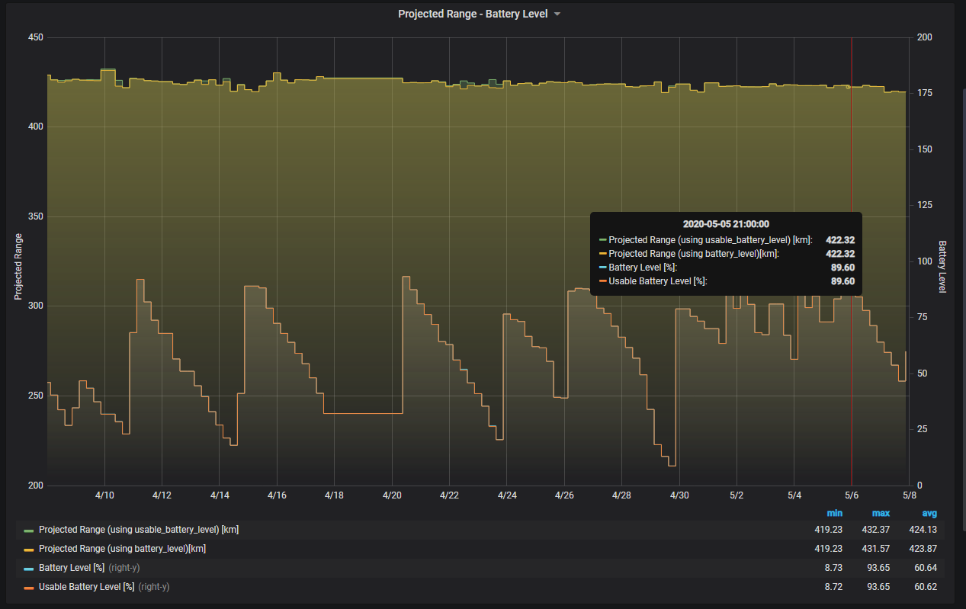The width and height of the screenshot is (966, 609).
Task: Click the avg value 60.64
Action: 926,567
